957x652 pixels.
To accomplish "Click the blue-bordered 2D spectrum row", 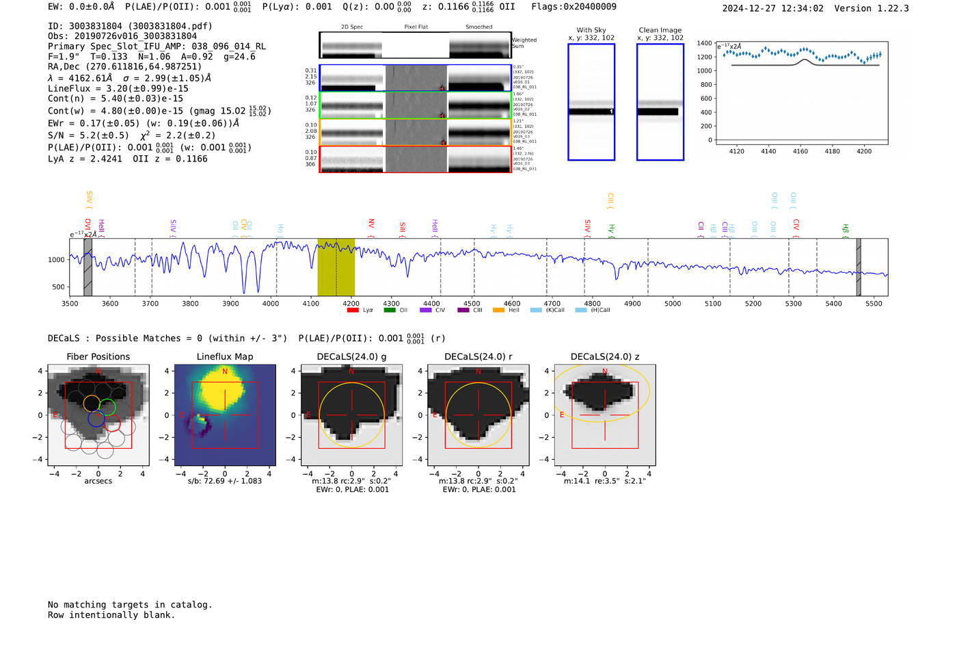I will 416,78.
